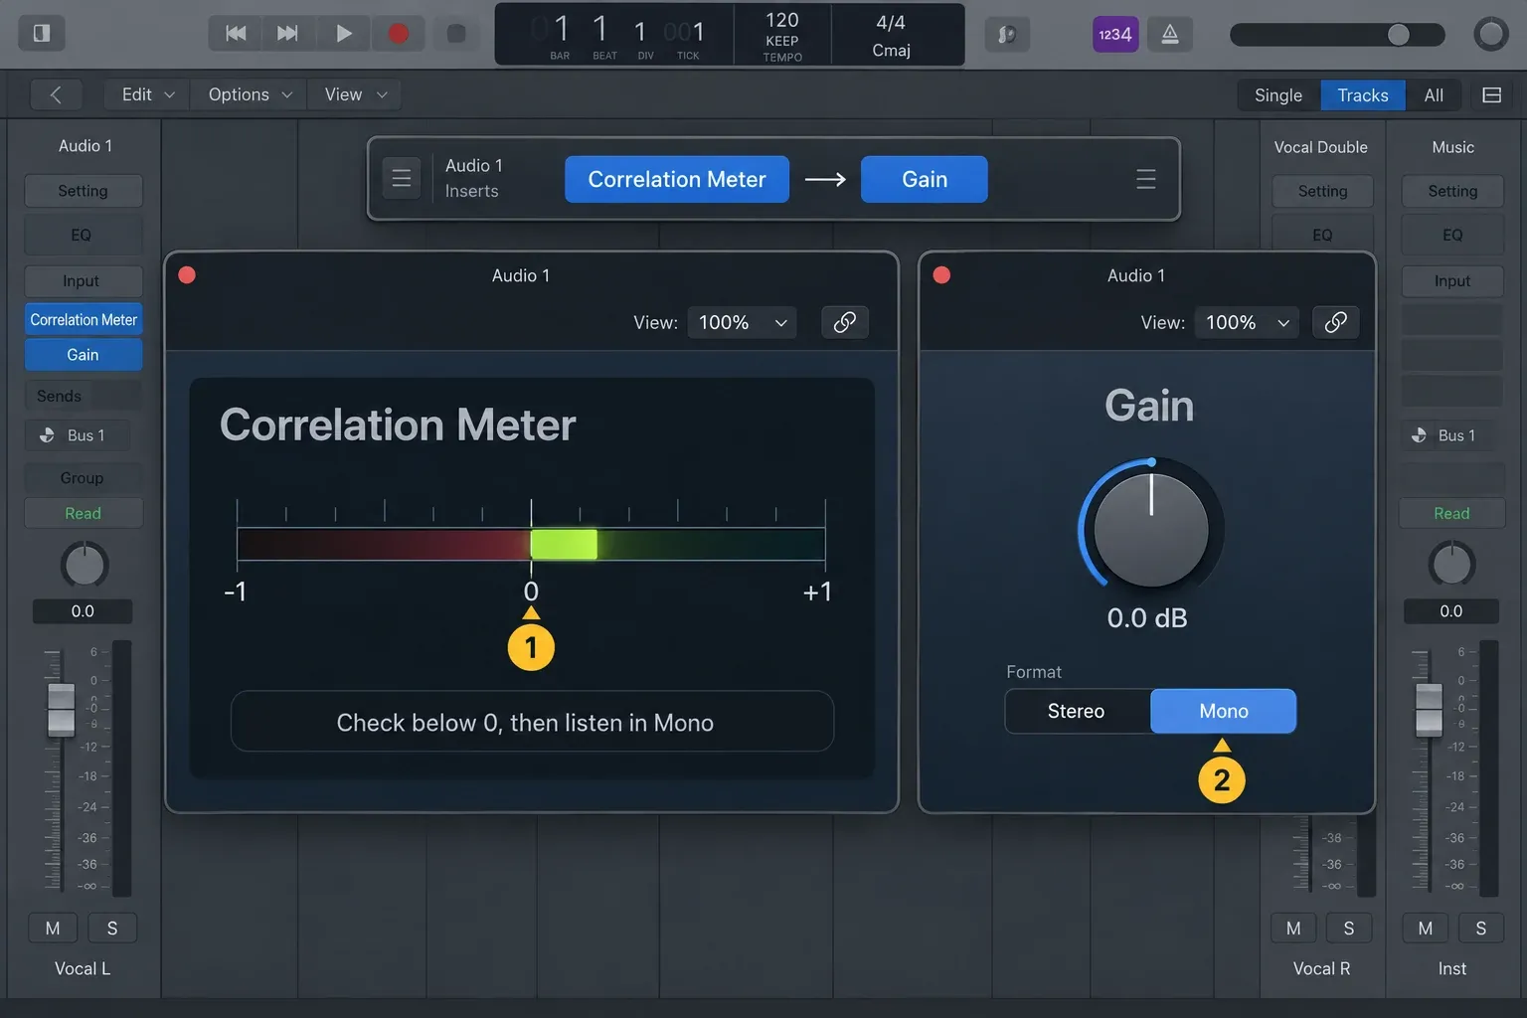The image size is (1527, 1018).
Task: Open Setting on Vocal Double strip
Action: (x=1322, y=191)
